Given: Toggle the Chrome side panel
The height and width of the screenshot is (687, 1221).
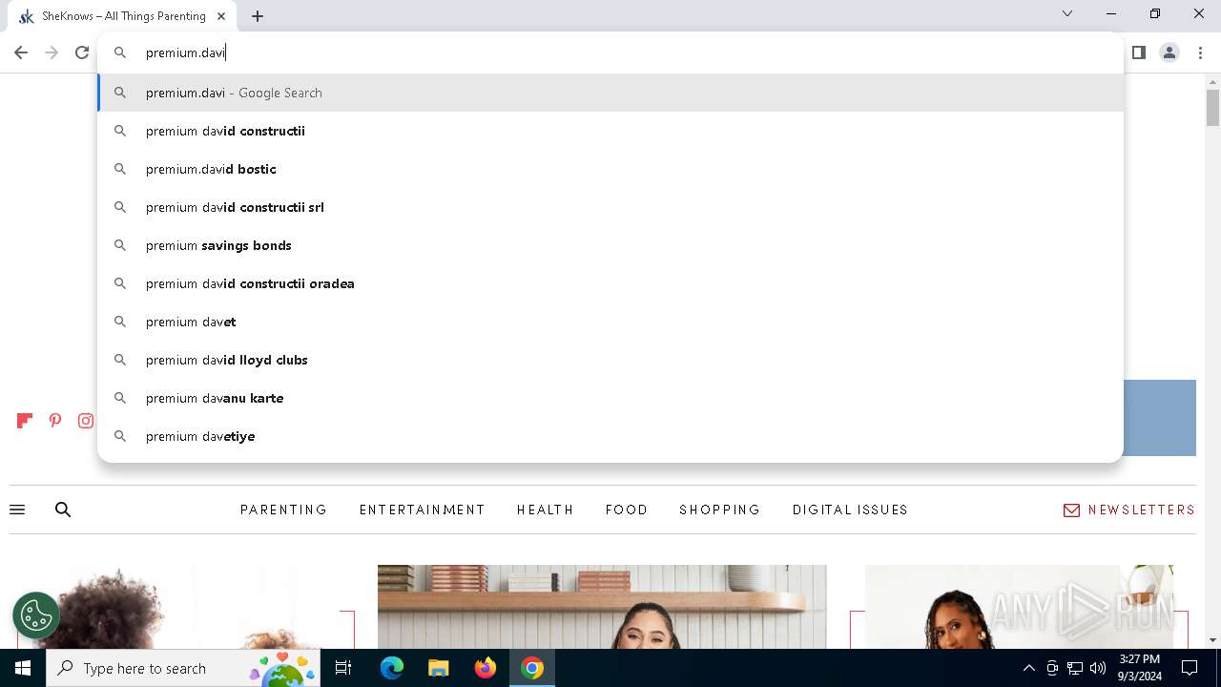Looking at the screenshot, I should tap(1138, 52).
